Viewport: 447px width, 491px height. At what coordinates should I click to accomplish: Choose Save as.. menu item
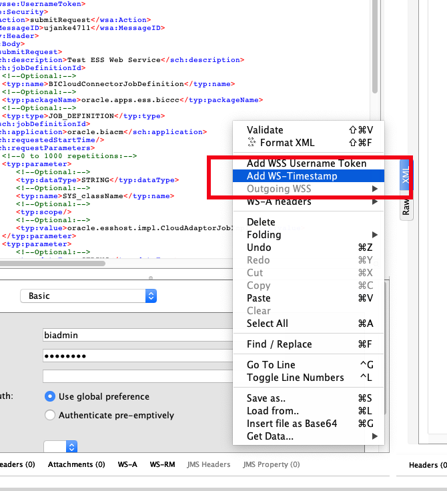[x=308, y=398]
